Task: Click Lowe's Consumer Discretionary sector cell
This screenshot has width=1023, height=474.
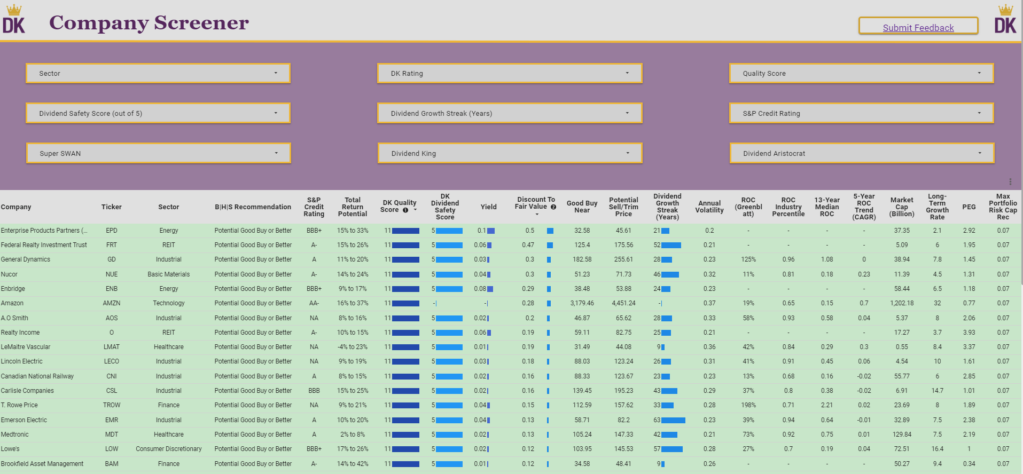Action: click(169, 449)
